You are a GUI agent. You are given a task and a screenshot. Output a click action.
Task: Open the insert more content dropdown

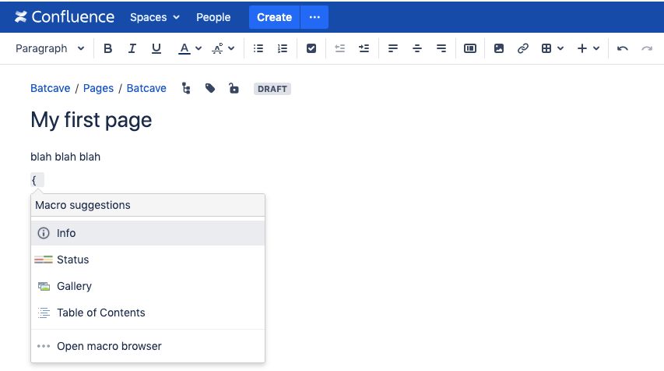[588, 48]
